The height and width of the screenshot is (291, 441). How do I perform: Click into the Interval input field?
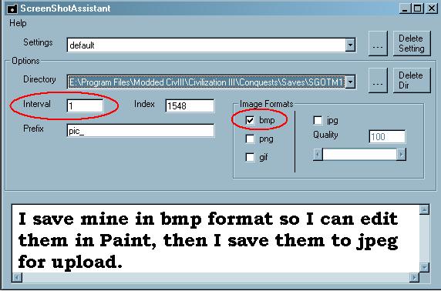(x=85, y=106)
